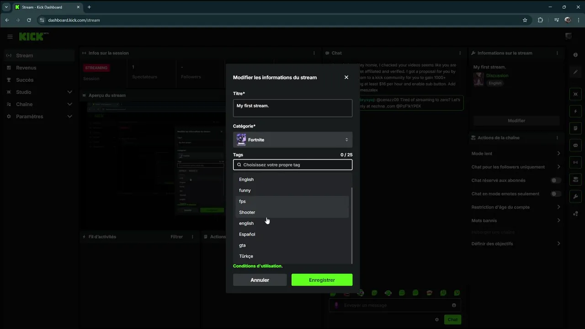The height and width of the screenshot is (329, 585).
Task: Focus the Choisissez votre propre tag search field
Action: click(x=292, y=164)
